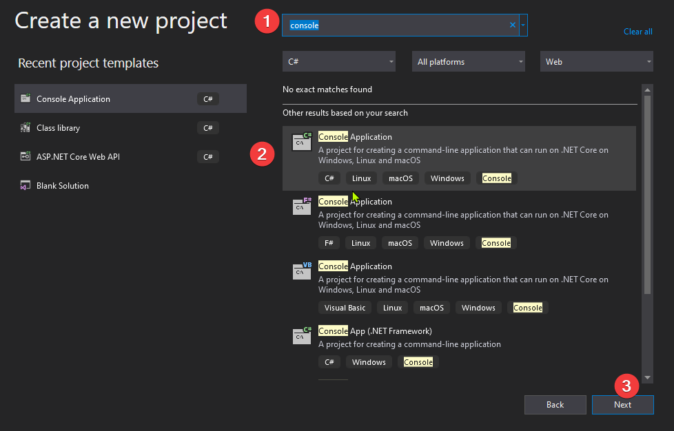This screenshot has width=674, height=431.
Task: Clear the search box with the X
Action: pos(512,25)
